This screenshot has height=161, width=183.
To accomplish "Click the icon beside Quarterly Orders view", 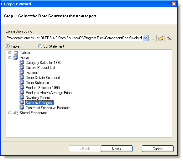I will 22,98.
